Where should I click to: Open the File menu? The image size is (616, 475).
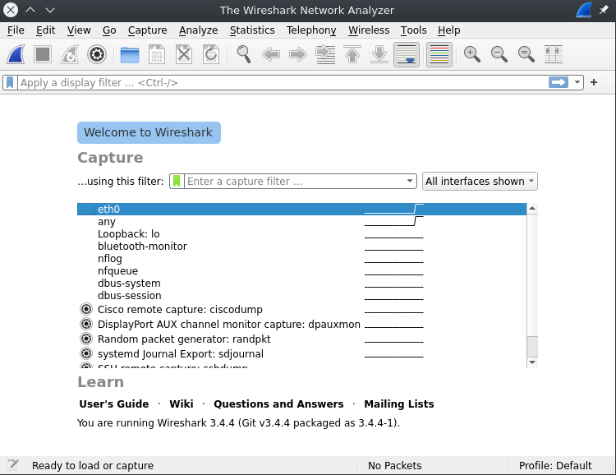[x=16, y=30]
